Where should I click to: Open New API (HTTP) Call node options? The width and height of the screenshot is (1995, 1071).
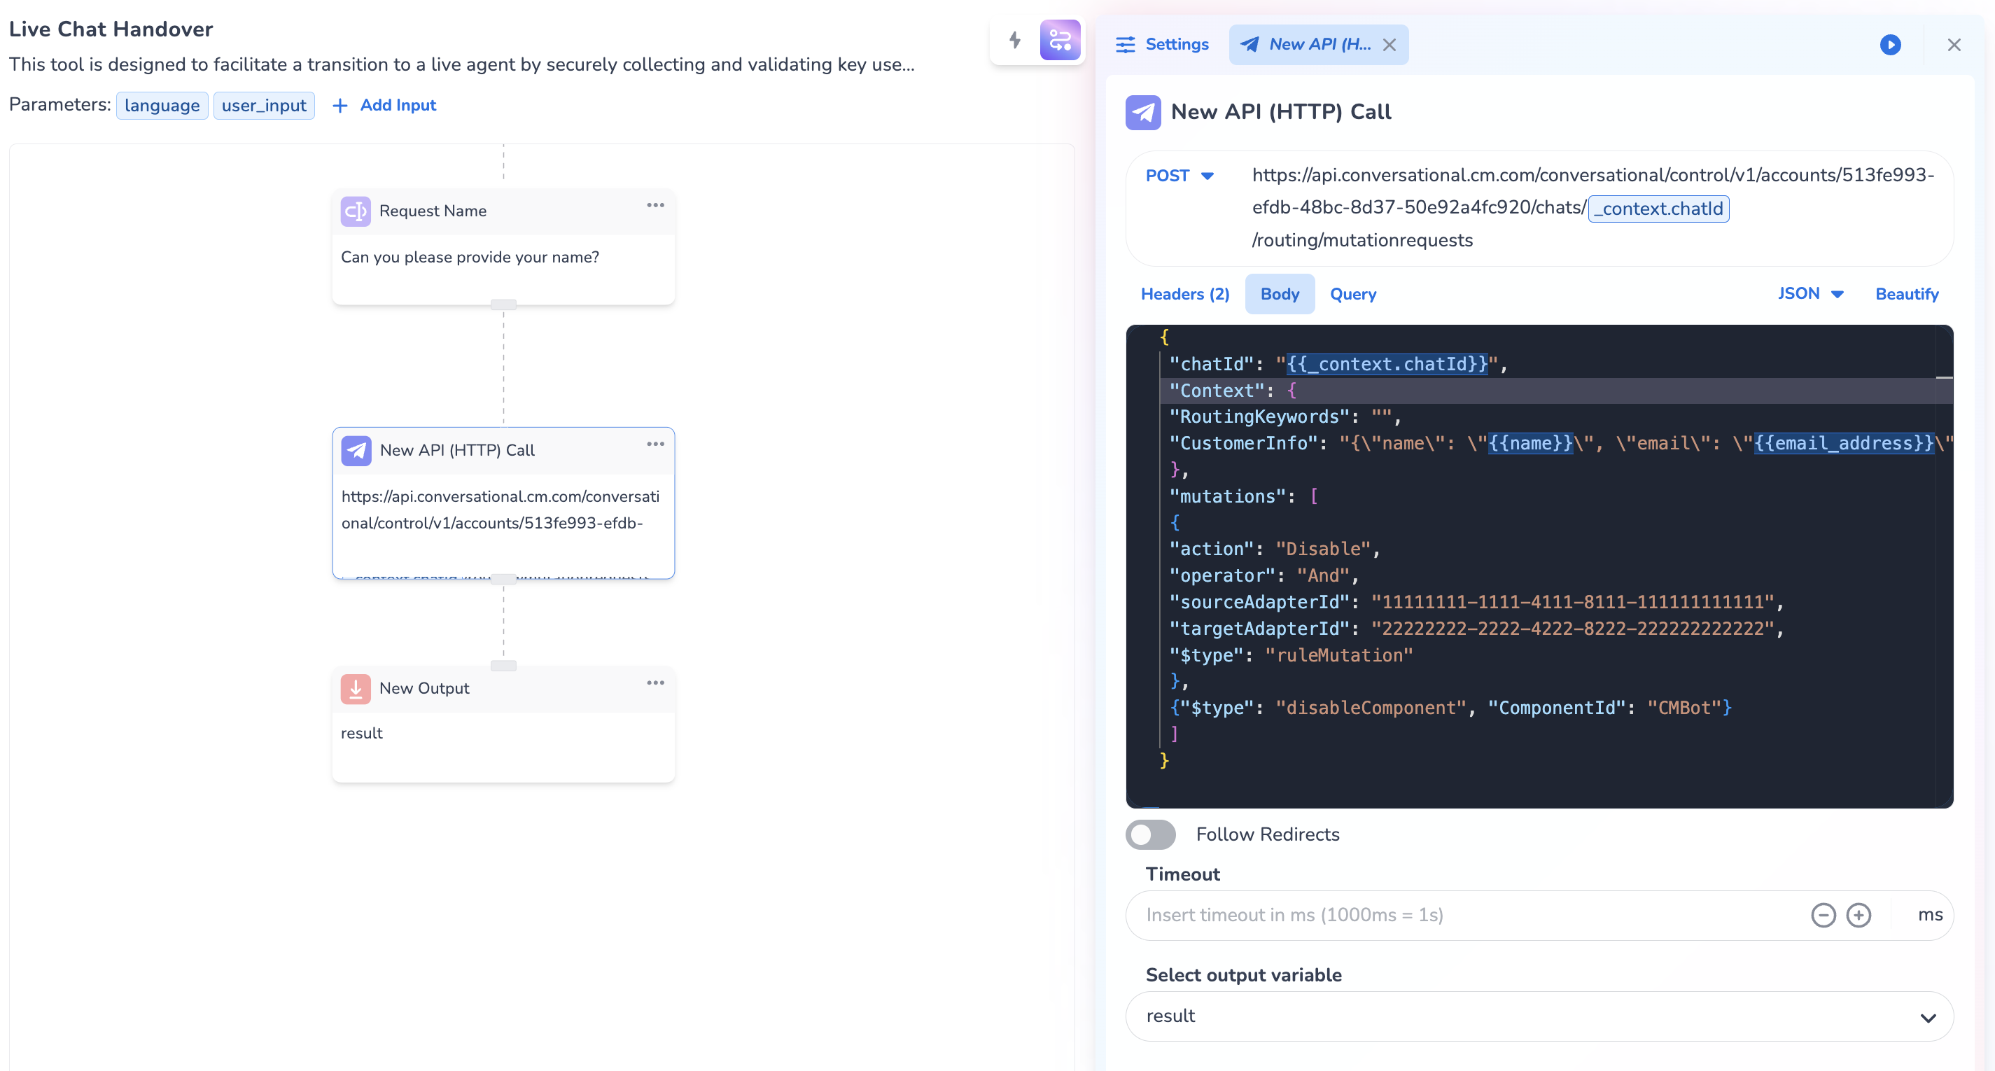pos(655,444)
